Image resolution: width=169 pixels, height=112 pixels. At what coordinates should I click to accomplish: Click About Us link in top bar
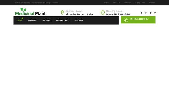point(116,3)
